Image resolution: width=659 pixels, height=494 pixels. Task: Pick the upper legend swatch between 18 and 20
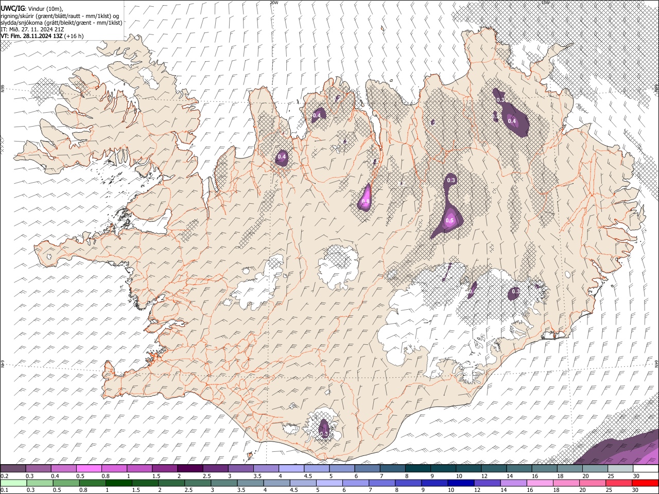click(569, 468)
